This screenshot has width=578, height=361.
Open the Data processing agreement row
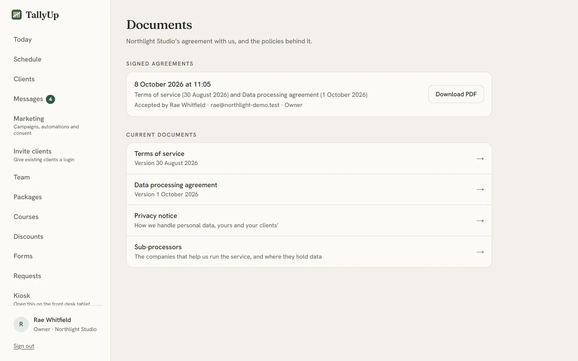click(309, 190)
